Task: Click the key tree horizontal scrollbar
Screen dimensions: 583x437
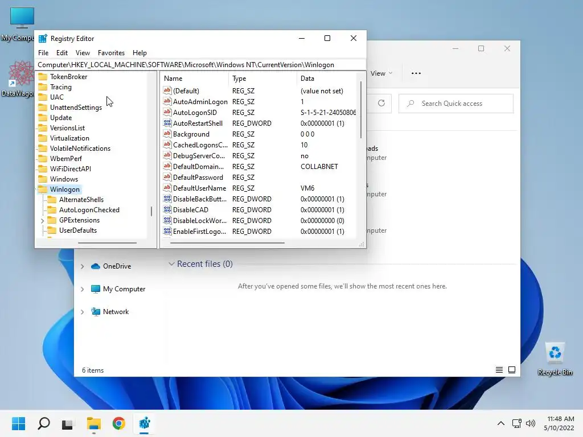Action: point(107,243)
